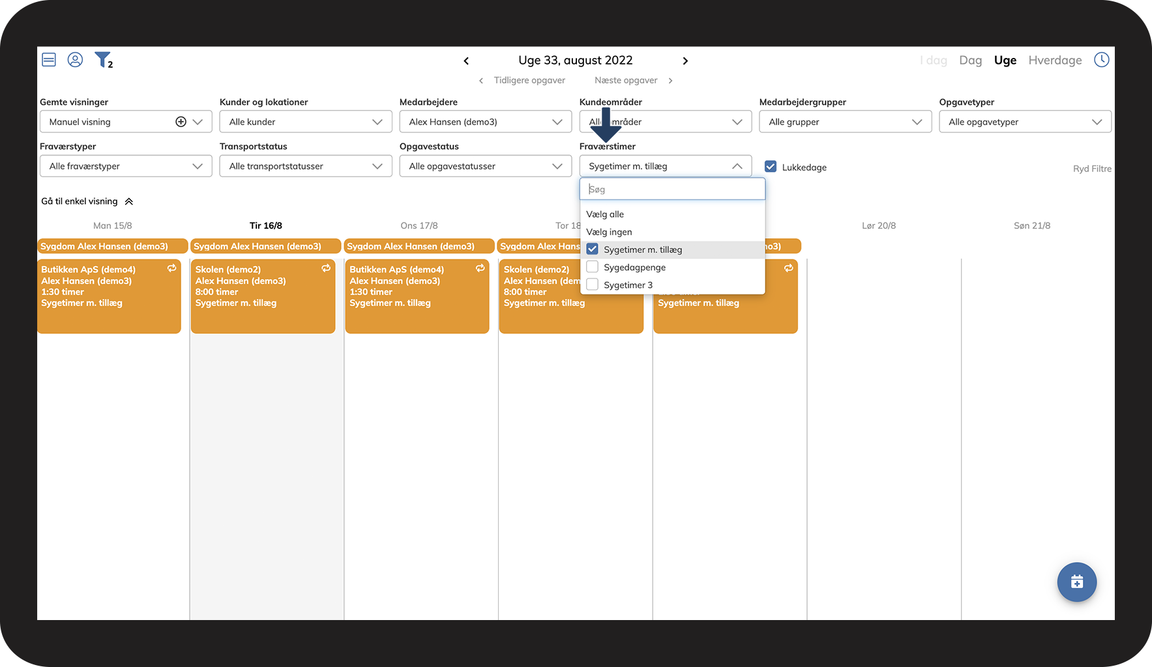Viewport: 1152px width, 667px height.
Task: Check the Sygetimer 3 option
Action: [592, 284]
